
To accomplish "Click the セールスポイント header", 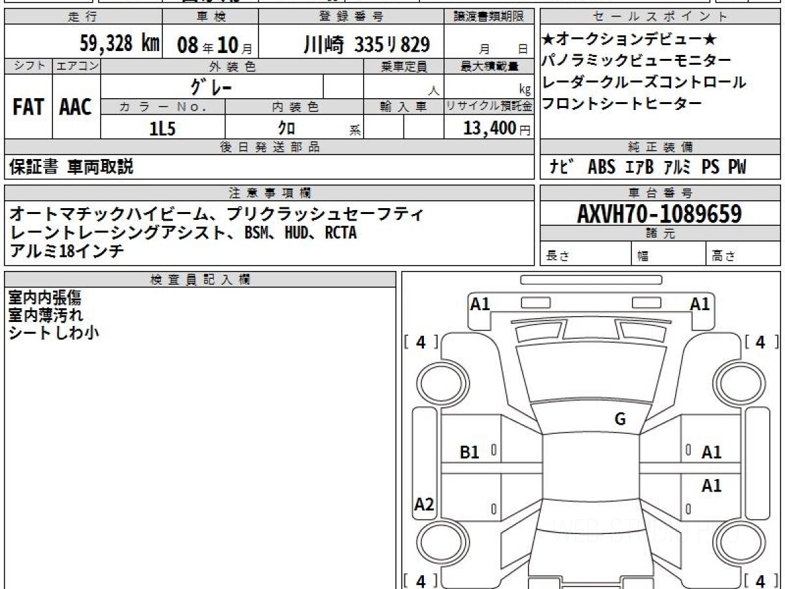I will 660,17.
